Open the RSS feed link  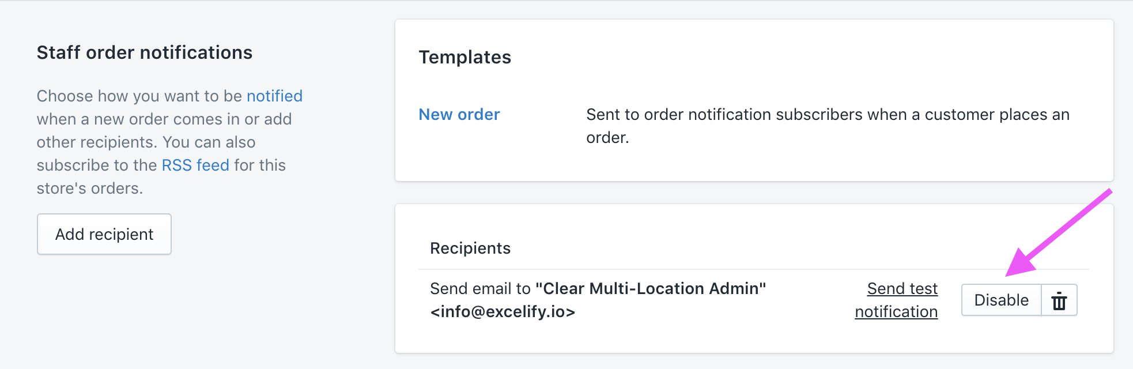tap(195, 165)
